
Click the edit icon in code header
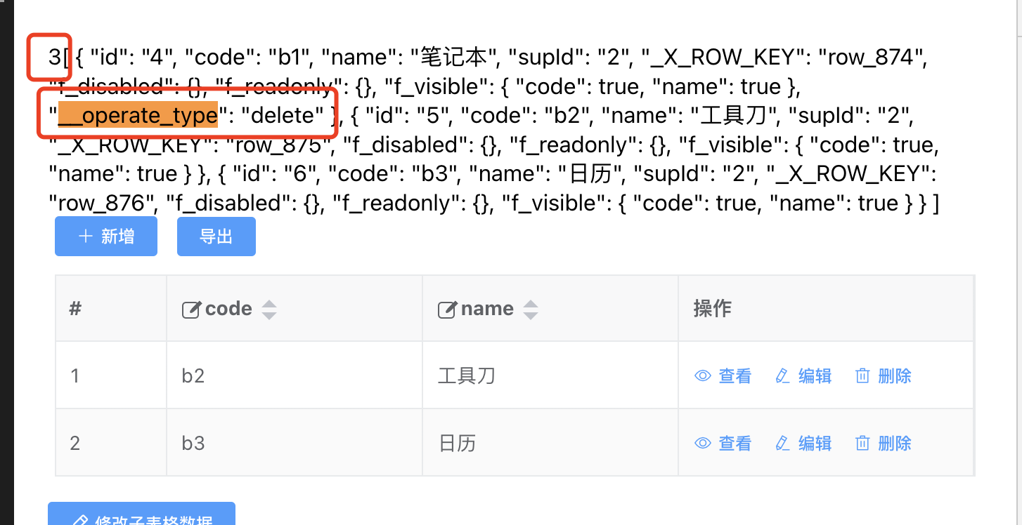(191, 310)
